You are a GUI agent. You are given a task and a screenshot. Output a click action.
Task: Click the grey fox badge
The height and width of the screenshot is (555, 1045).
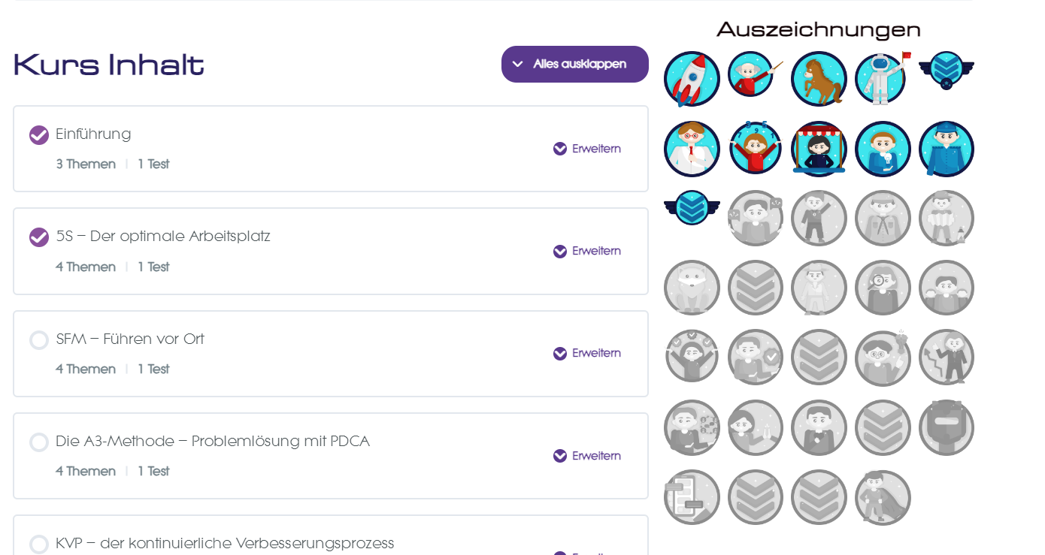pyautogui.click(x=692, y=288)
